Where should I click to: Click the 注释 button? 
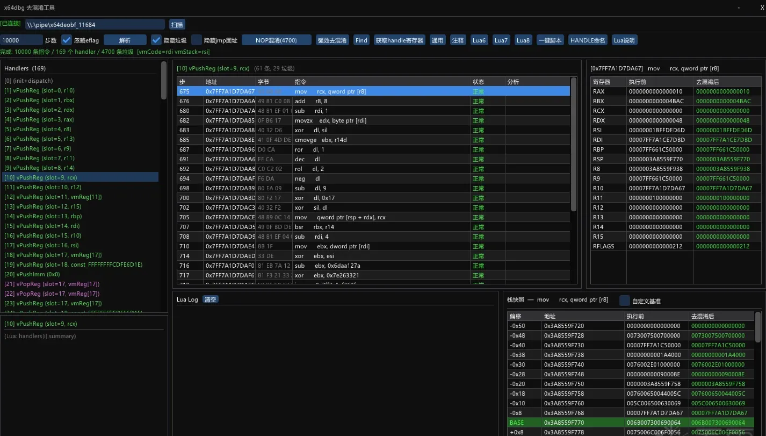click(x=458, y=40)
